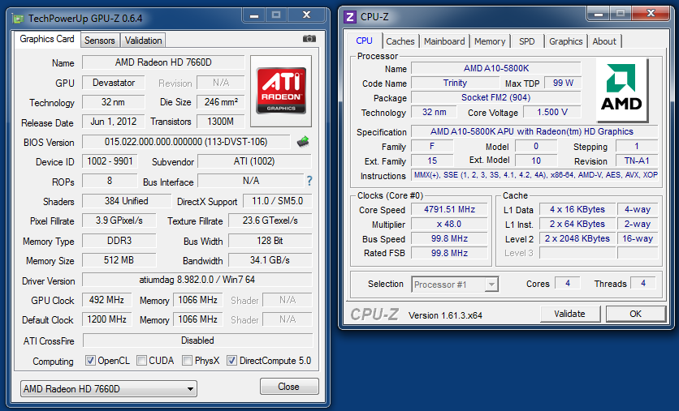This screenshot has width=679, height=411.
Task: Click the Pixel Fillrate value 3.9 GPixel/s
Action: click(119, 220)
